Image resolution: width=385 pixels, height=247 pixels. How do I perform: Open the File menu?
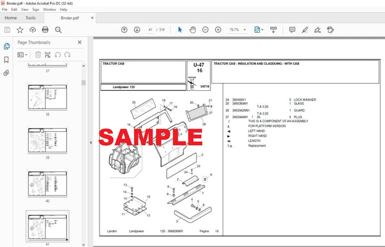click(x=4, y=10)
